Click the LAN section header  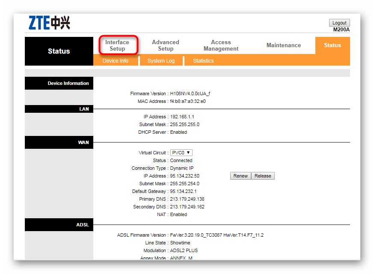[x=59, y=109]
